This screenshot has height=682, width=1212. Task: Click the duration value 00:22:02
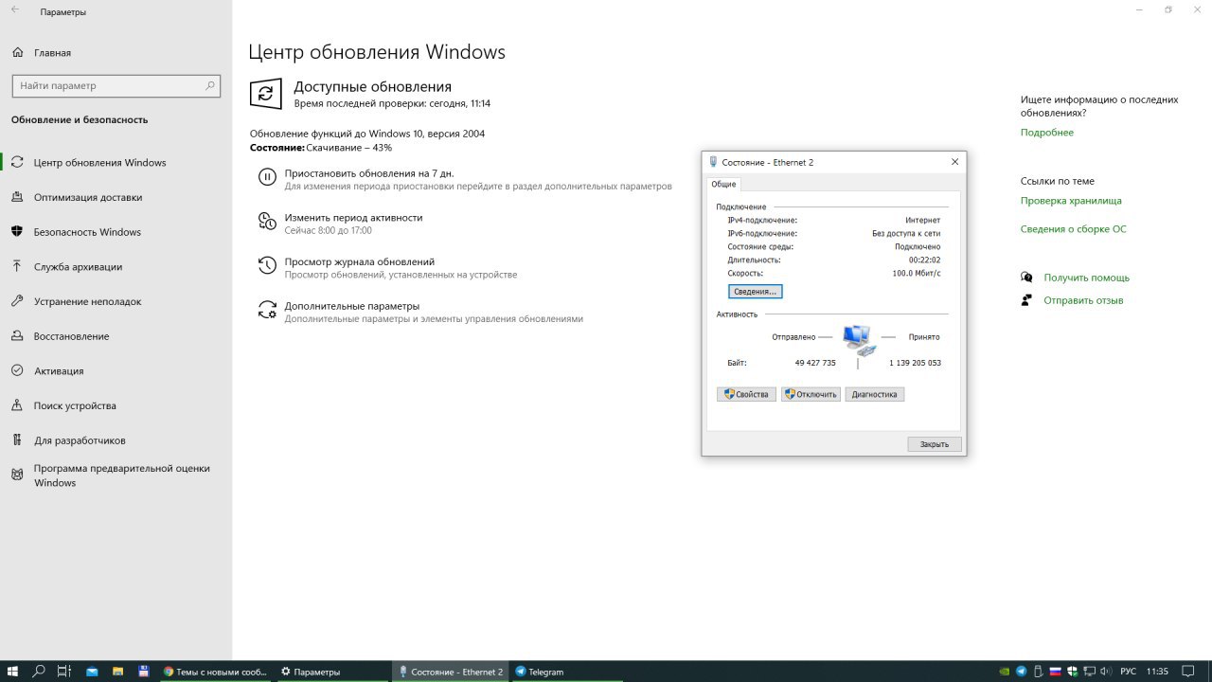pos(925,260)
